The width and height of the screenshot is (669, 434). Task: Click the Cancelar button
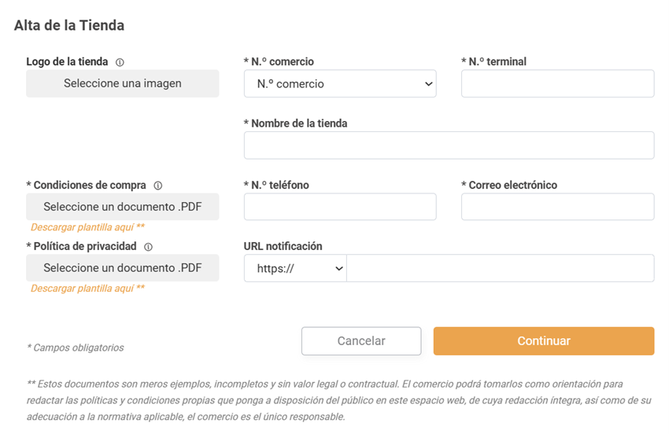[x=361, y=341]
